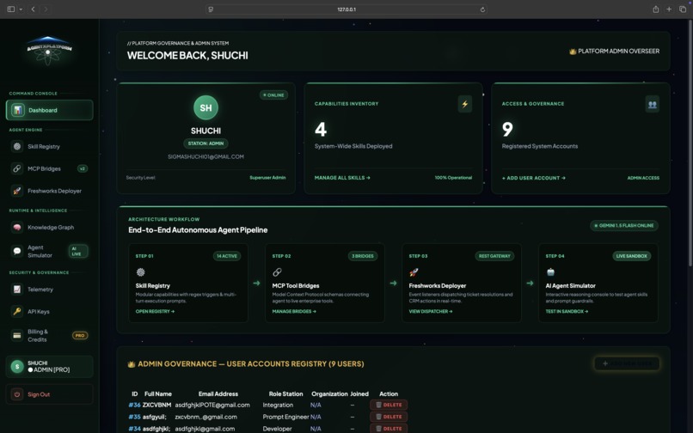Delete user #34 asdfghjkl;
693x433 pixels.
point(389,428)
